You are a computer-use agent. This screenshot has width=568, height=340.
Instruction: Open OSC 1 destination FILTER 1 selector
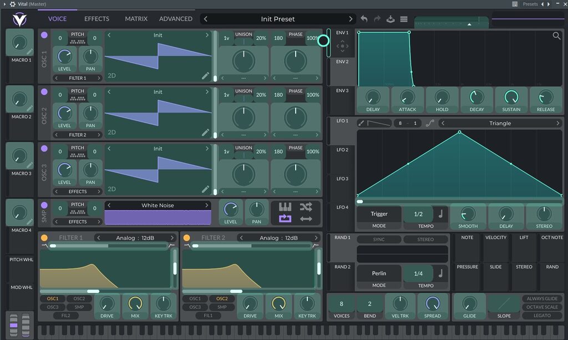point(78,78)
